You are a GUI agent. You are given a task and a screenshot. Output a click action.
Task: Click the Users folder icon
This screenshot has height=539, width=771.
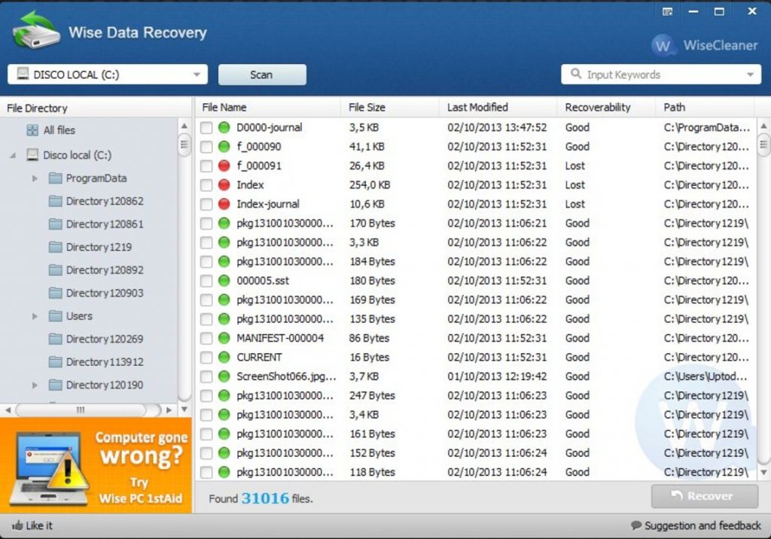pos(56,315)
